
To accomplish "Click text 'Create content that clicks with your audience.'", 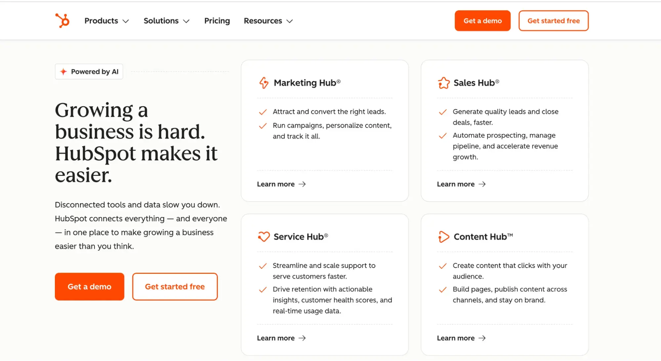I will [510, 271].
